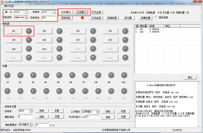
Task: Click 关闭全部 to close all relays
Action: pos(96,18)
